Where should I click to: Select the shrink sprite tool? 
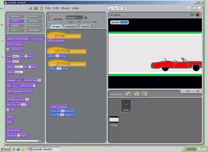click(x=124, y=8)
